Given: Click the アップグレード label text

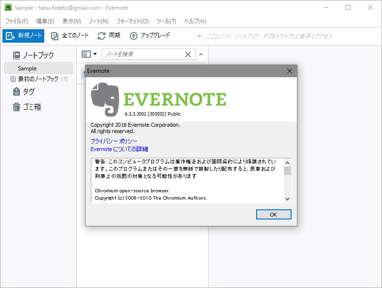Looking at the screenshot, I should tap(156, 35).
